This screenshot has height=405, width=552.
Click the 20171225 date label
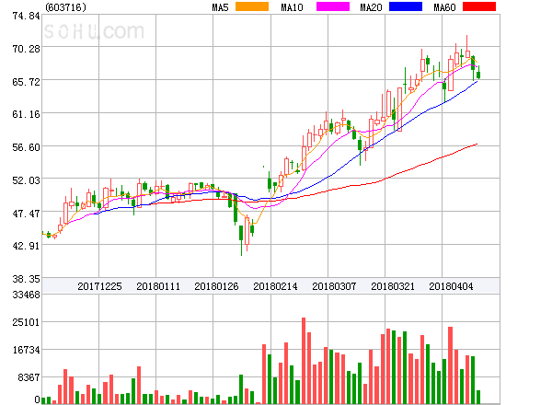click(99, 286)
